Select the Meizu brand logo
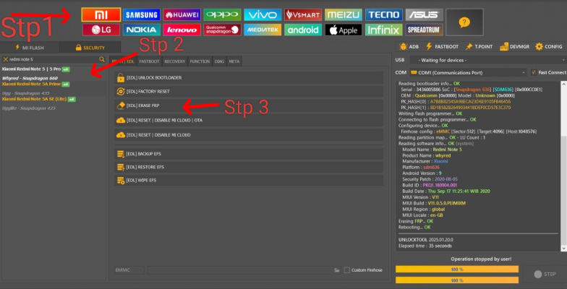 pos(343,14)
